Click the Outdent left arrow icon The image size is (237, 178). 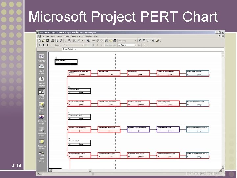pos(39,45)
